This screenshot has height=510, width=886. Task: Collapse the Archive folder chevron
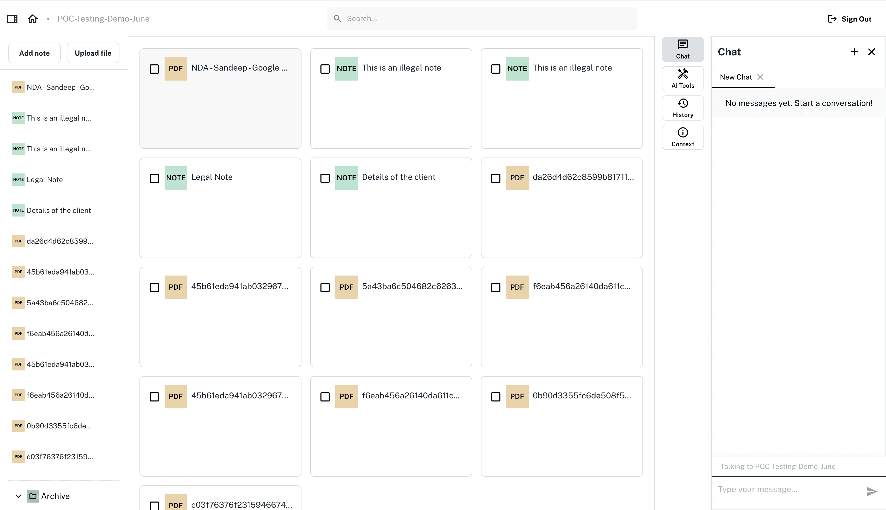[x=18, y=496]
